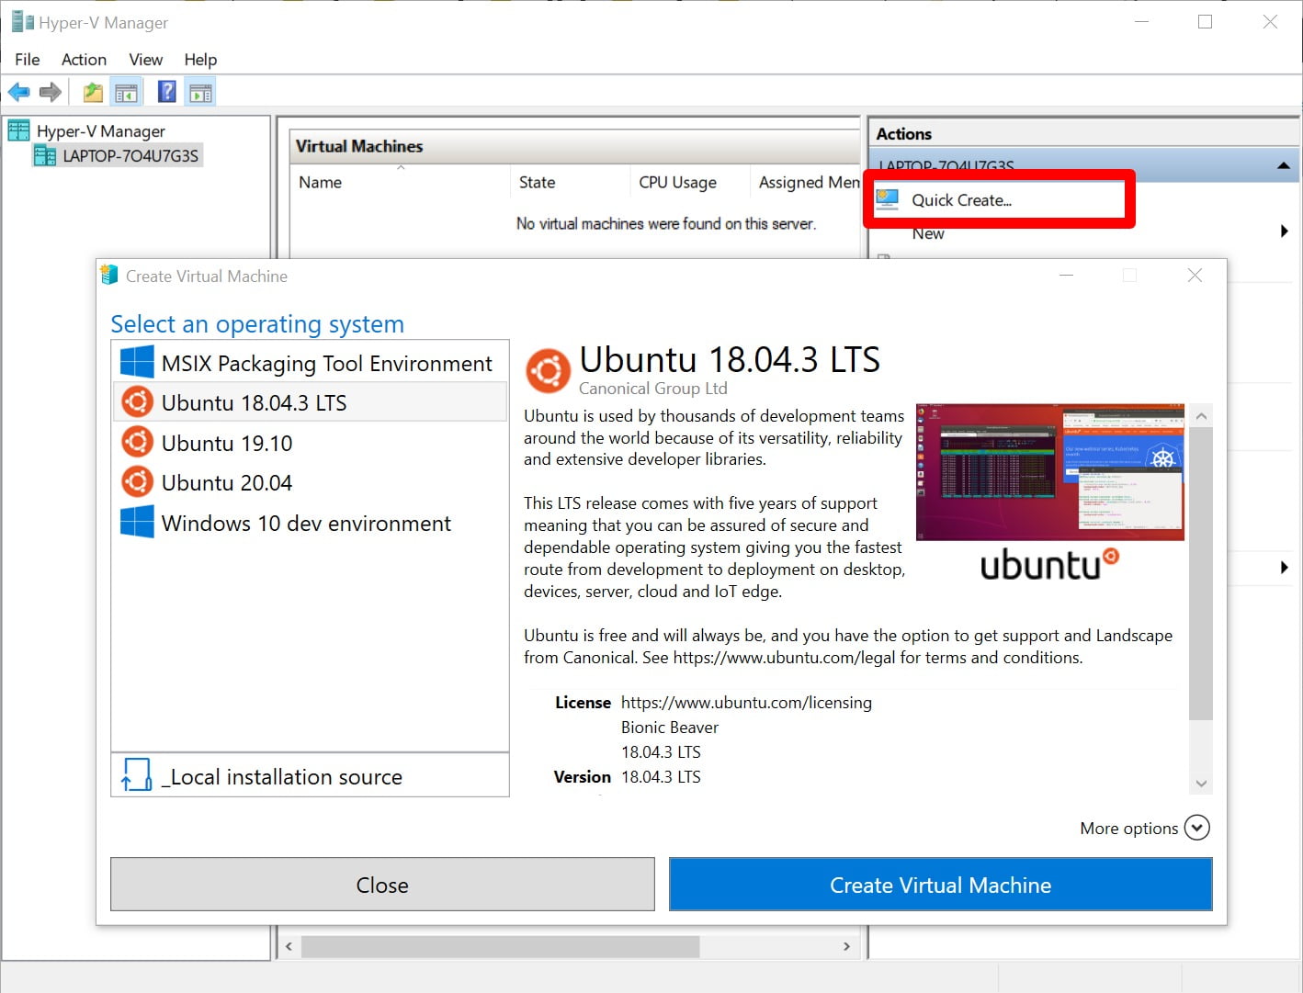Toggle the Action pane toolbar icon
Image resolution: width=1303 pixels, height=993 pixels.
pos(200,92)
